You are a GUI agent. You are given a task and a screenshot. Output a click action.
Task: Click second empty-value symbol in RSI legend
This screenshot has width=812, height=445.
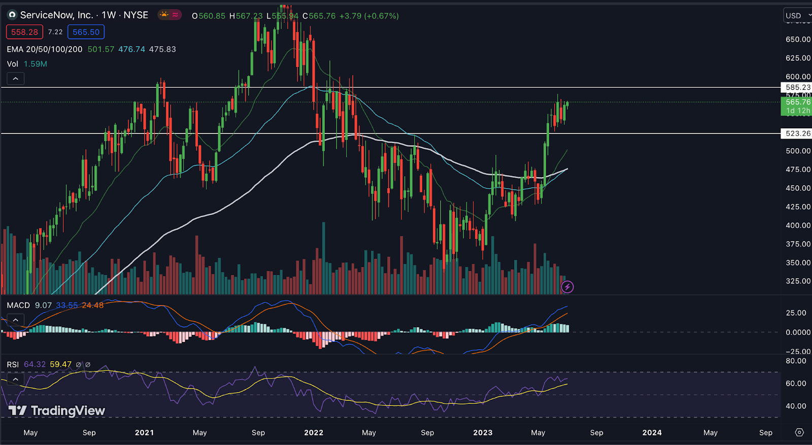click(x=88, y=364)
